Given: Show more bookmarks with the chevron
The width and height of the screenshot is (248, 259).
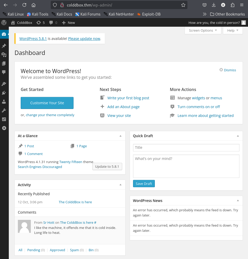Looking at the screenshot, I should 205,14.
